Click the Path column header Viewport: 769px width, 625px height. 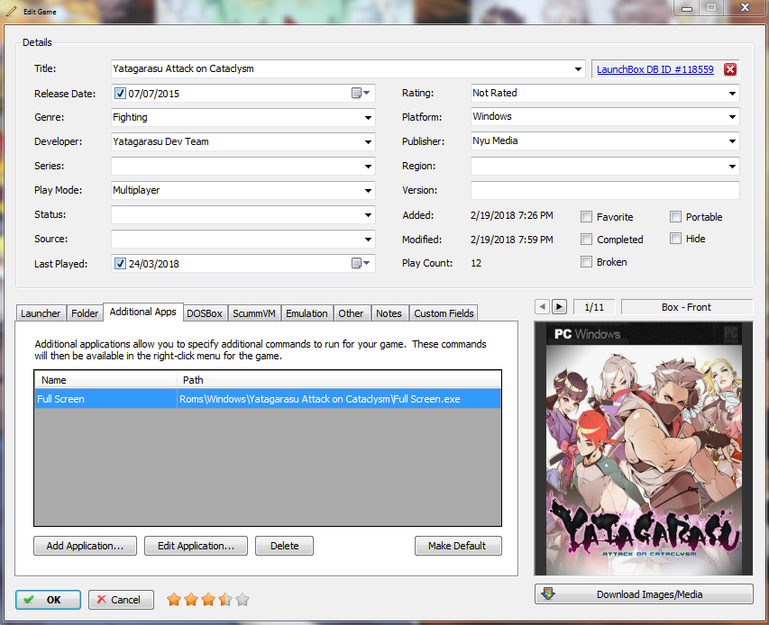coord(339,380)
